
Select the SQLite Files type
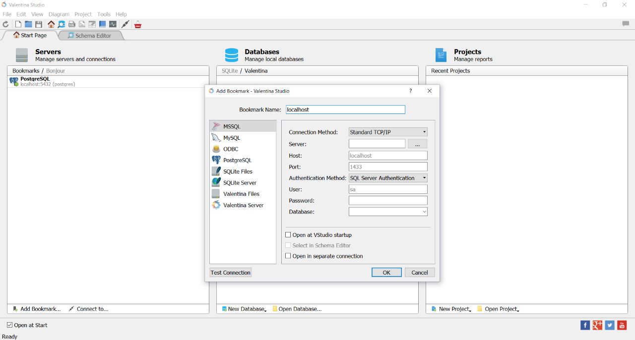tap(243, 171)
